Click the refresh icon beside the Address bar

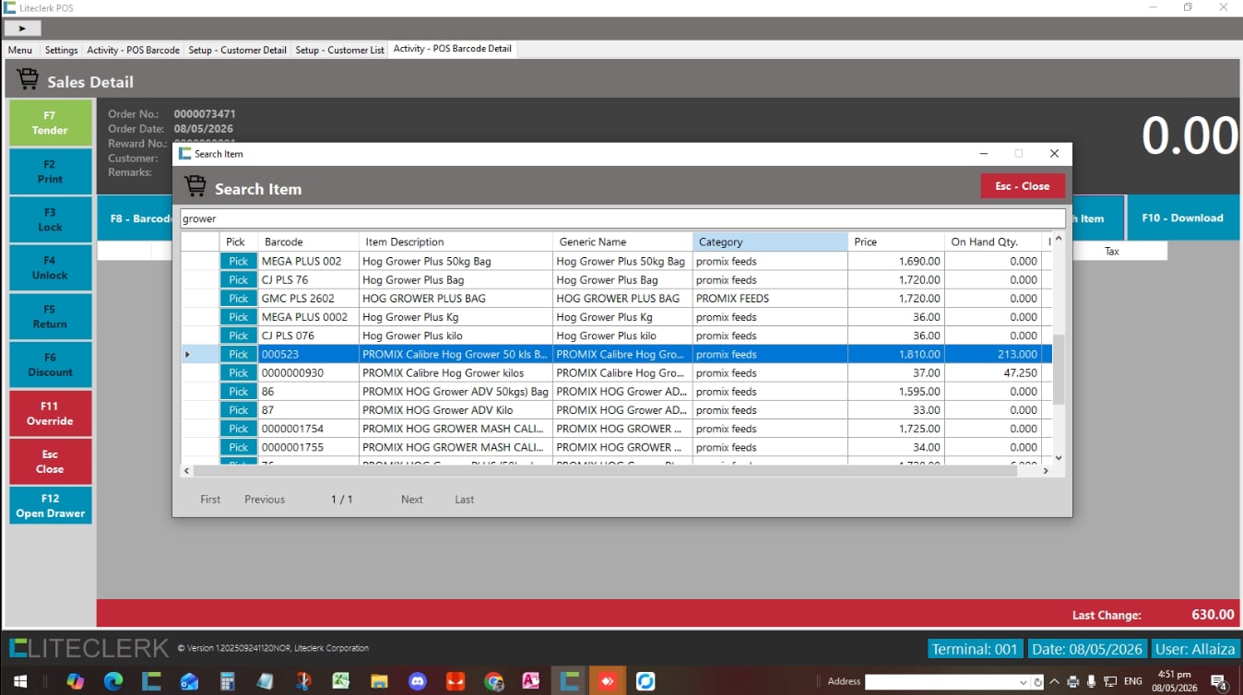point(1038,682)
